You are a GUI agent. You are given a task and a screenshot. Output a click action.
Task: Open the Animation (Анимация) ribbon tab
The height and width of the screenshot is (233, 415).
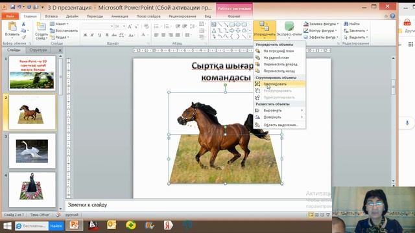[119, 16]
